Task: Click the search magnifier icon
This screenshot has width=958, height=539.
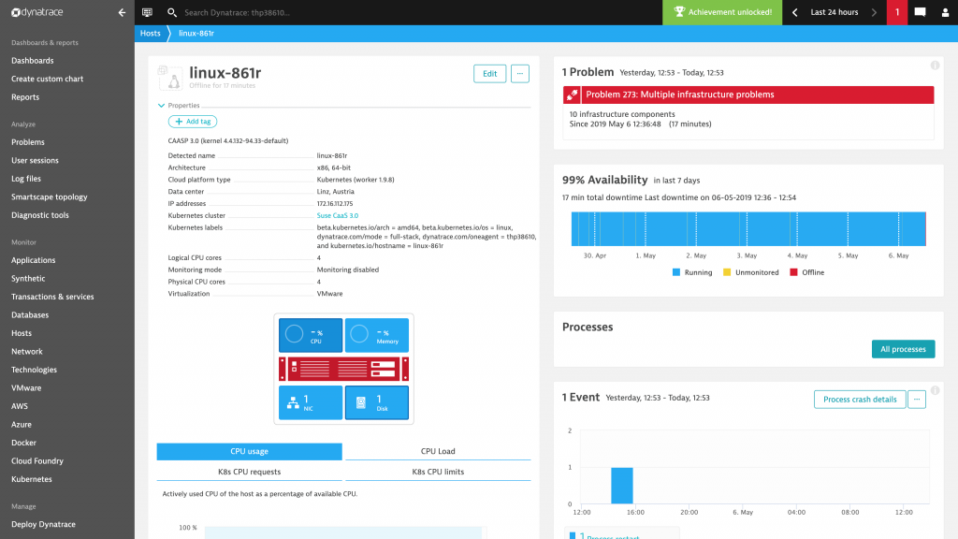Action: 172,12
